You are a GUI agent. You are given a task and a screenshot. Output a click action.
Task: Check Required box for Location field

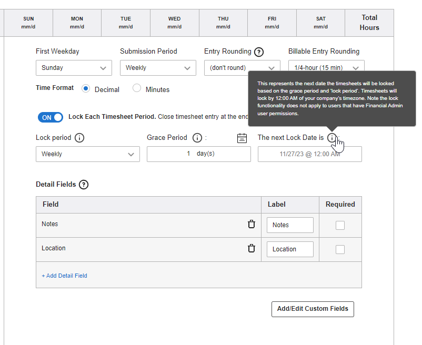tap(340, 249)
